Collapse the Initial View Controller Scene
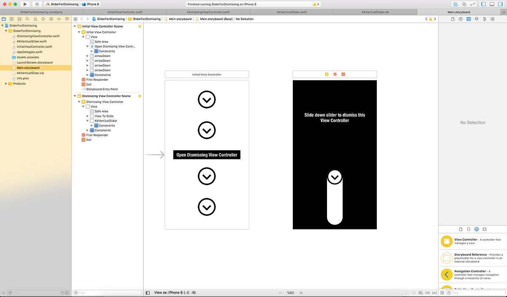507x297 pixels. [x=75, y=25]
